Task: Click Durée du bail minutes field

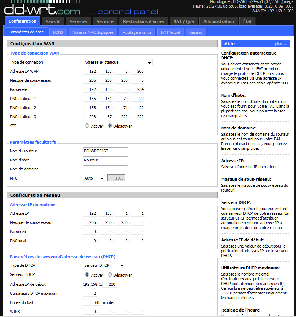Action: tap(92, 302)
